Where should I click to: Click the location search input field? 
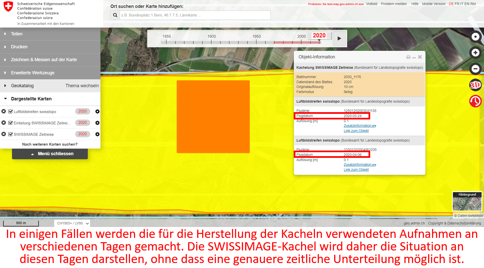click(x=195, y=15)
